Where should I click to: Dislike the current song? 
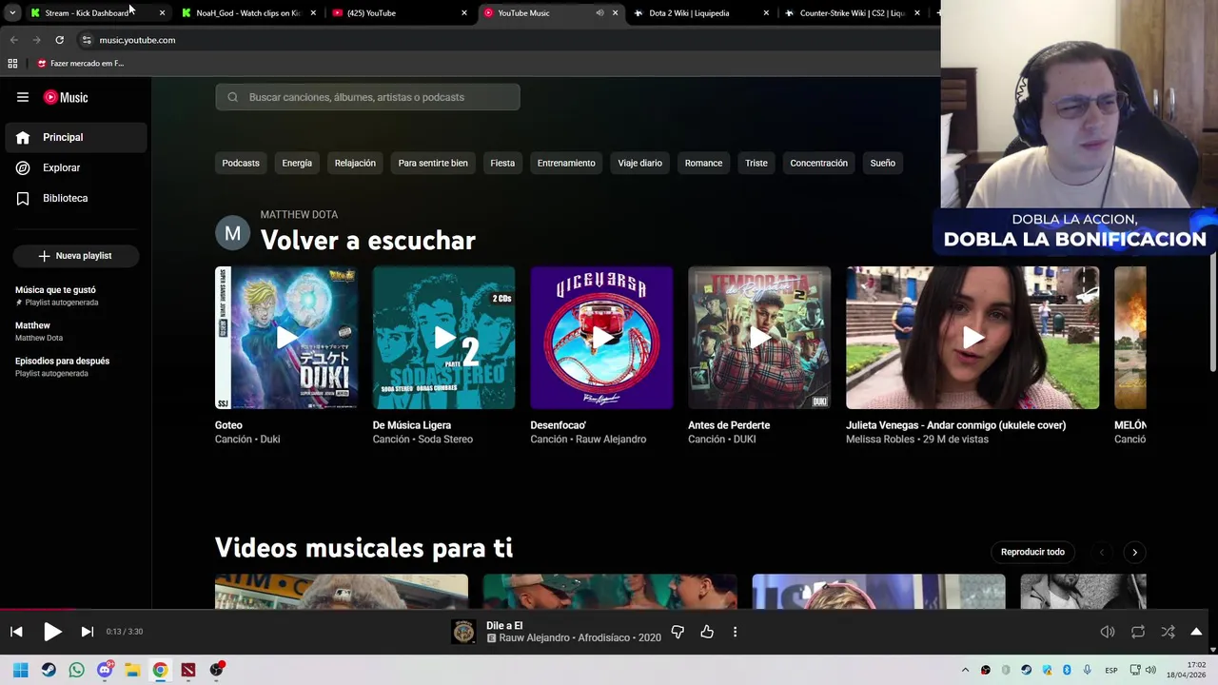pyautogui.click(x=678, y=632)
